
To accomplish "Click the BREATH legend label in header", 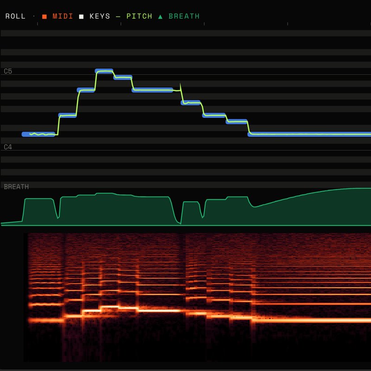I will [x=184, y=16].
